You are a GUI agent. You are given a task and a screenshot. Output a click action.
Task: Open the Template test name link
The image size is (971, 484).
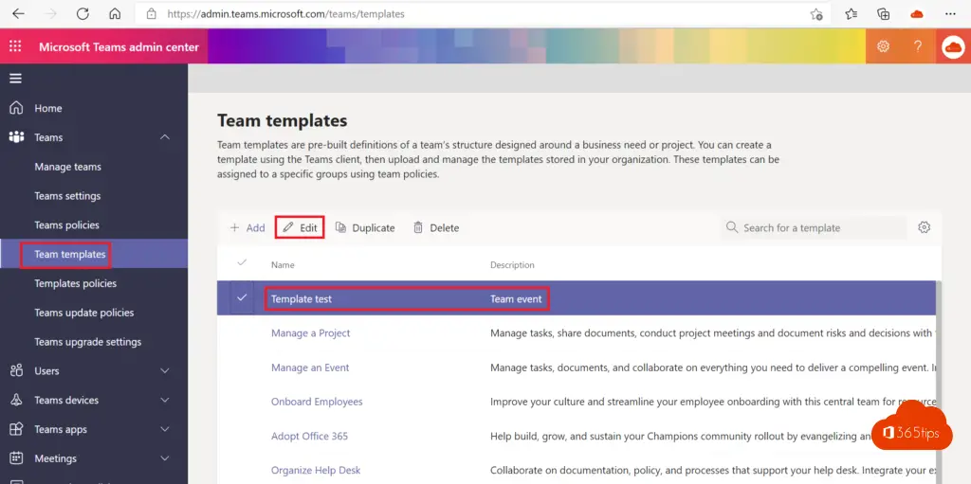point(302,299)
